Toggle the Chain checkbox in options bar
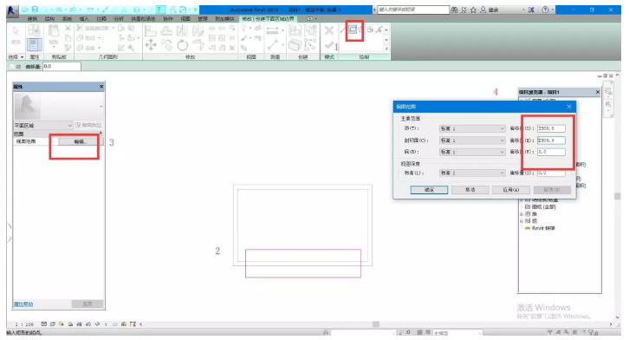This screenshot has width=629, height=340. (x=12, y=67)
